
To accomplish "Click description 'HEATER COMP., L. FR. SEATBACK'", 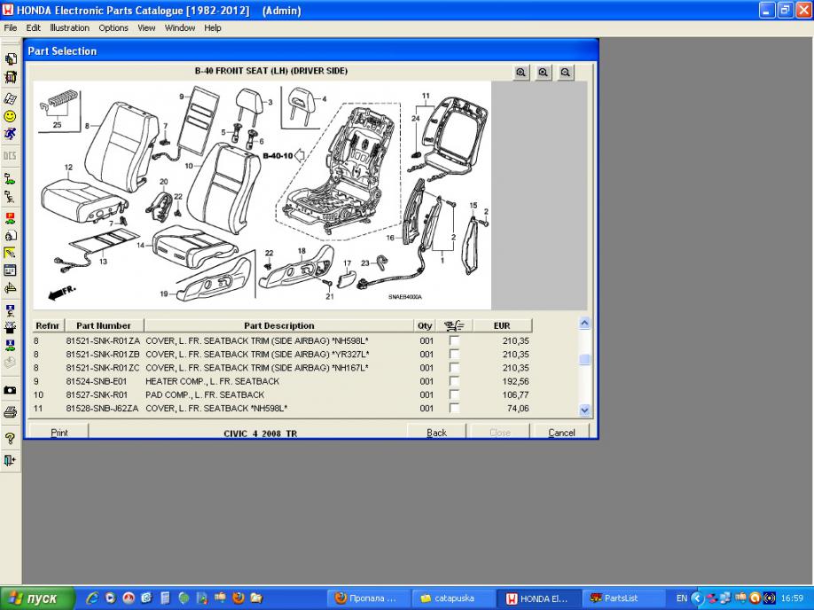I will 212,381.
